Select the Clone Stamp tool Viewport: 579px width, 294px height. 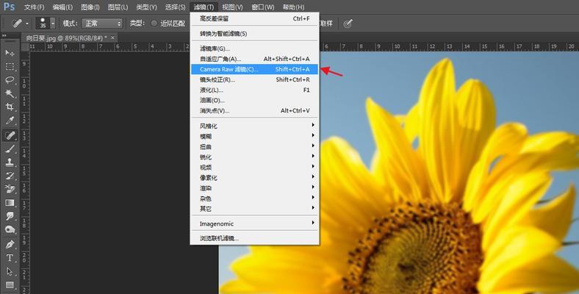pyautogui.click(x=10, y=162)
